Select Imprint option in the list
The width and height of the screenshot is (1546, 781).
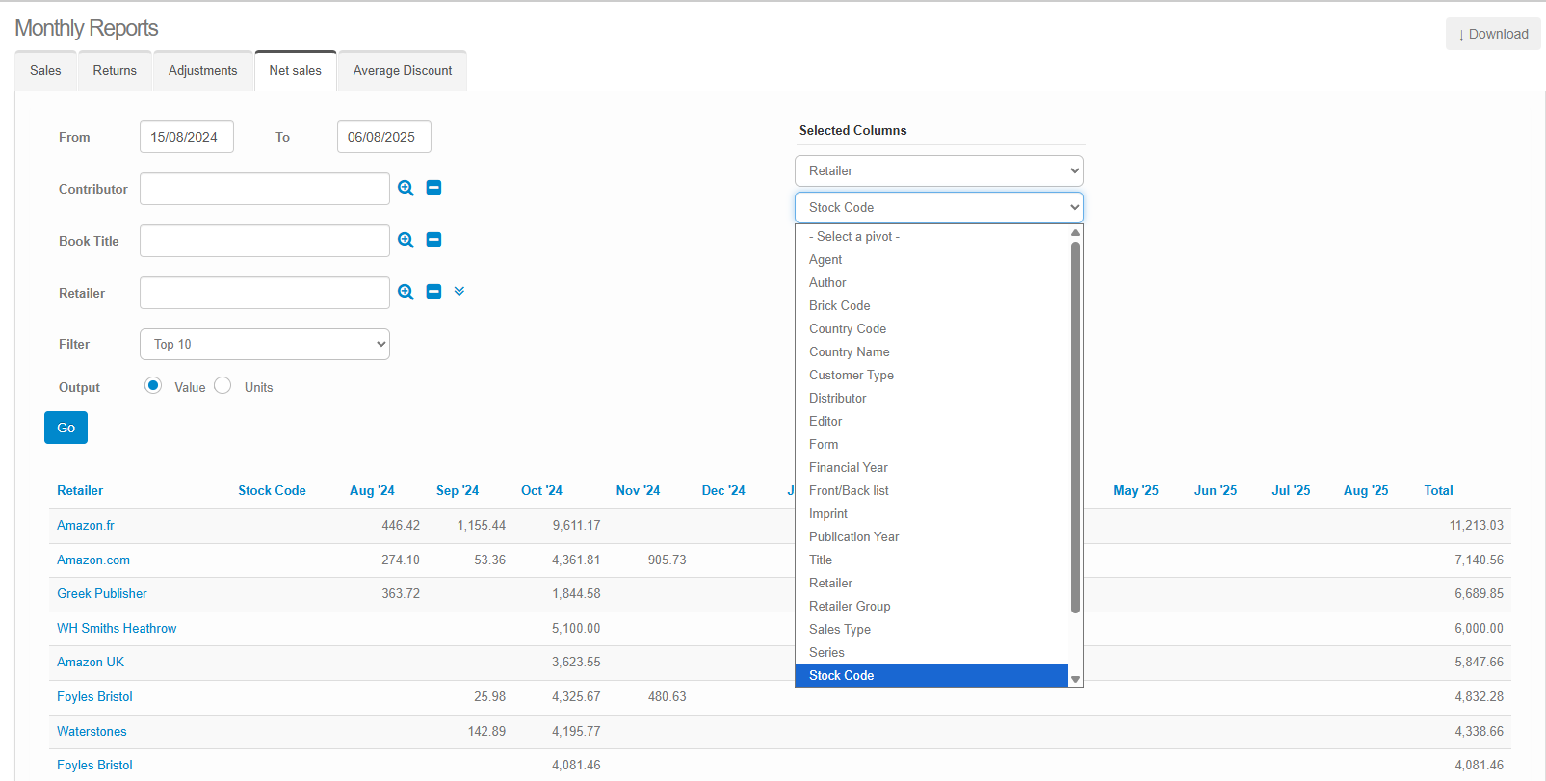point(931,513)
